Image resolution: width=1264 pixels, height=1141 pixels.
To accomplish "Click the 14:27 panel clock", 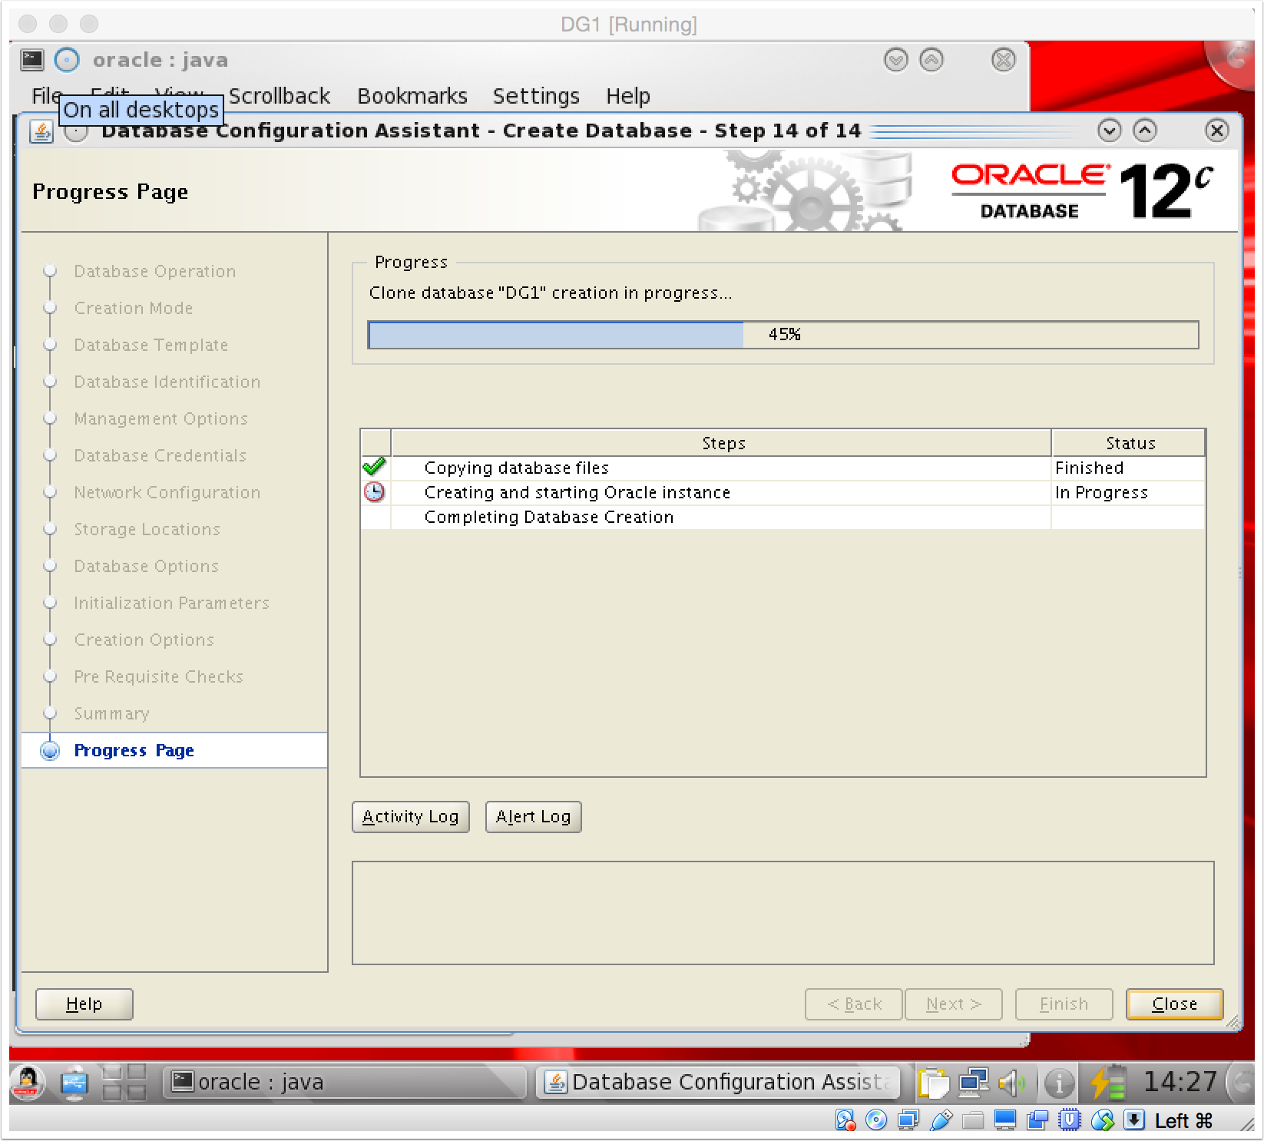I will 1180,1081.
